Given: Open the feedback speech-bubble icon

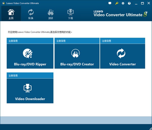Looking at the screenshot, I should pyautogui.click(x=110, y=3).
